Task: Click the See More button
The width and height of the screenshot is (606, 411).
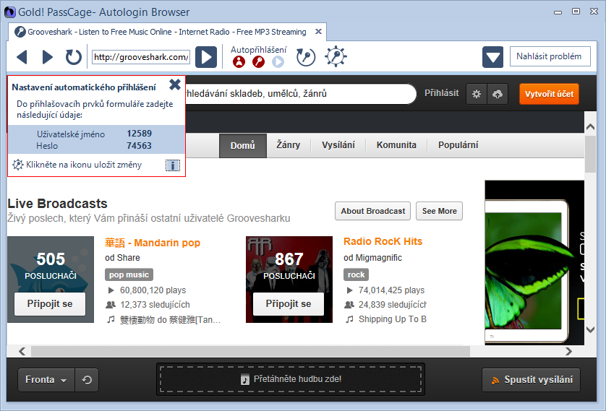Action: pos(439,211)
